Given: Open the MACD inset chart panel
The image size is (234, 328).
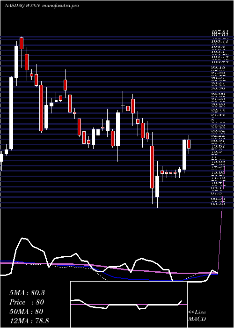Looking at the screenshot, I should point(129,305).
